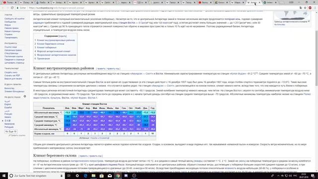The image size is (318, 179).
Task: Switch to the Nederlands language version
Action: [x=9, y=124]
